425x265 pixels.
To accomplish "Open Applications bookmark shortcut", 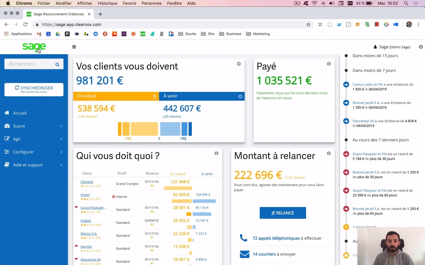I will point(18,34).
